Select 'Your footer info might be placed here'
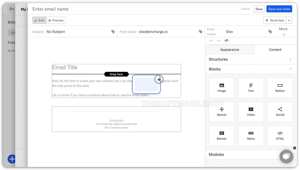Image resolution: width=300 pixels, height=170 pixels. 116,124
